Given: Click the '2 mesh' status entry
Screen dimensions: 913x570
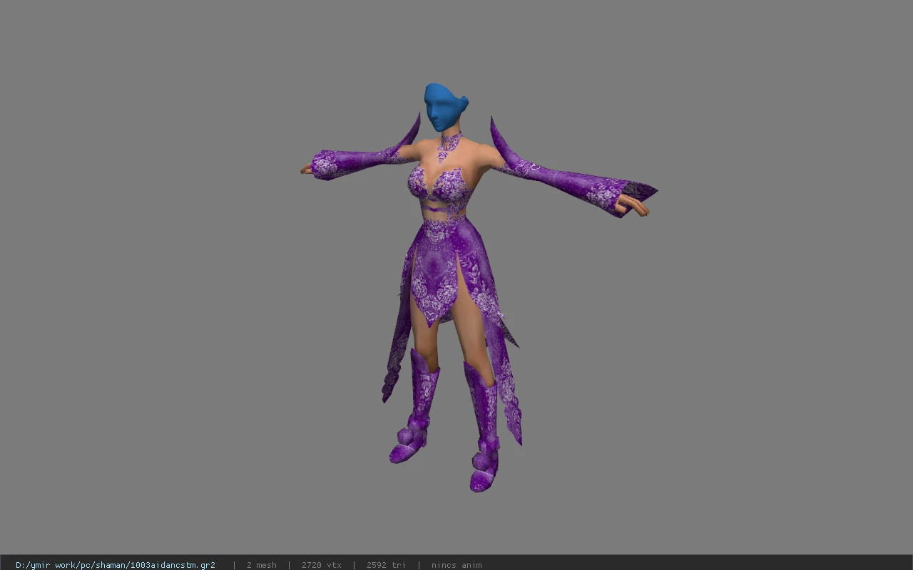Looking at the screenshot, I should (x=262, y=565).
